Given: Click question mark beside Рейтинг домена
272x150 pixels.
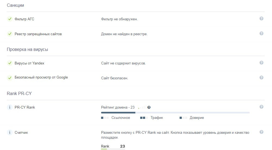Looking at the screenshot, I should 149,107.
